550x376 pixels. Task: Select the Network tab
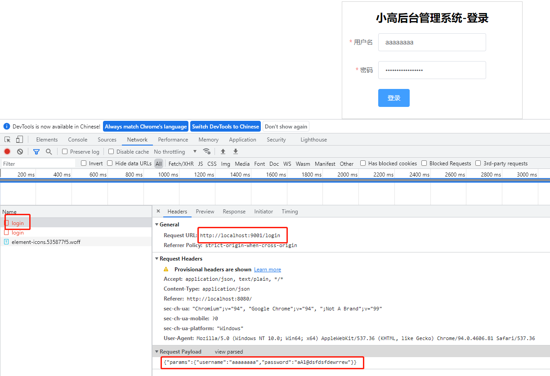point(137,140)
